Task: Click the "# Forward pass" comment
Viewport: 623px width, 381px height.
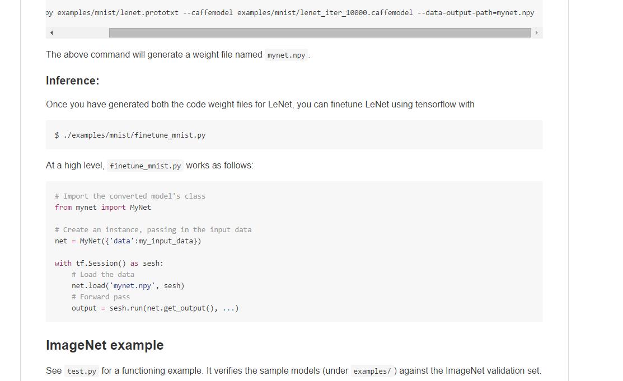Action: click(x=101, y=297)
